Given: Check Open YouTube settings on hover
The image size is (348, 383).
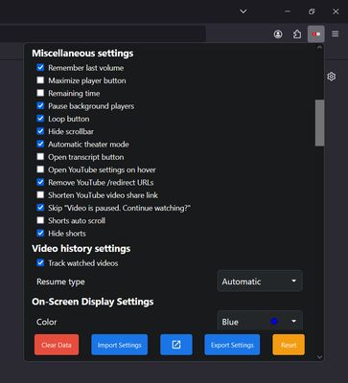Looking at the screenshot, I should pyautogui.click(x=40, y=169).
